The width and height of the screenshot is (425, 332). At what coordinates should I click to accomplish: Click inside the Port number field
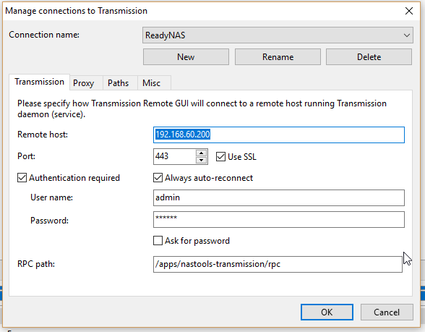[175, 156]
